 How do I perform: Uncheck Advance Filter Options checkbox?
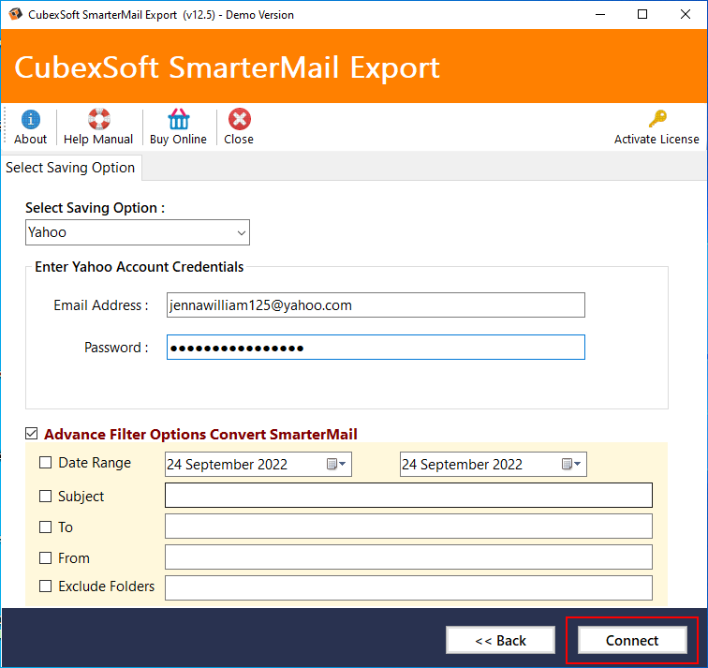point(31,434)
